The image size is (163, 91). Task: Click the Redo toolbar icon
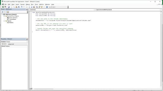24,7
